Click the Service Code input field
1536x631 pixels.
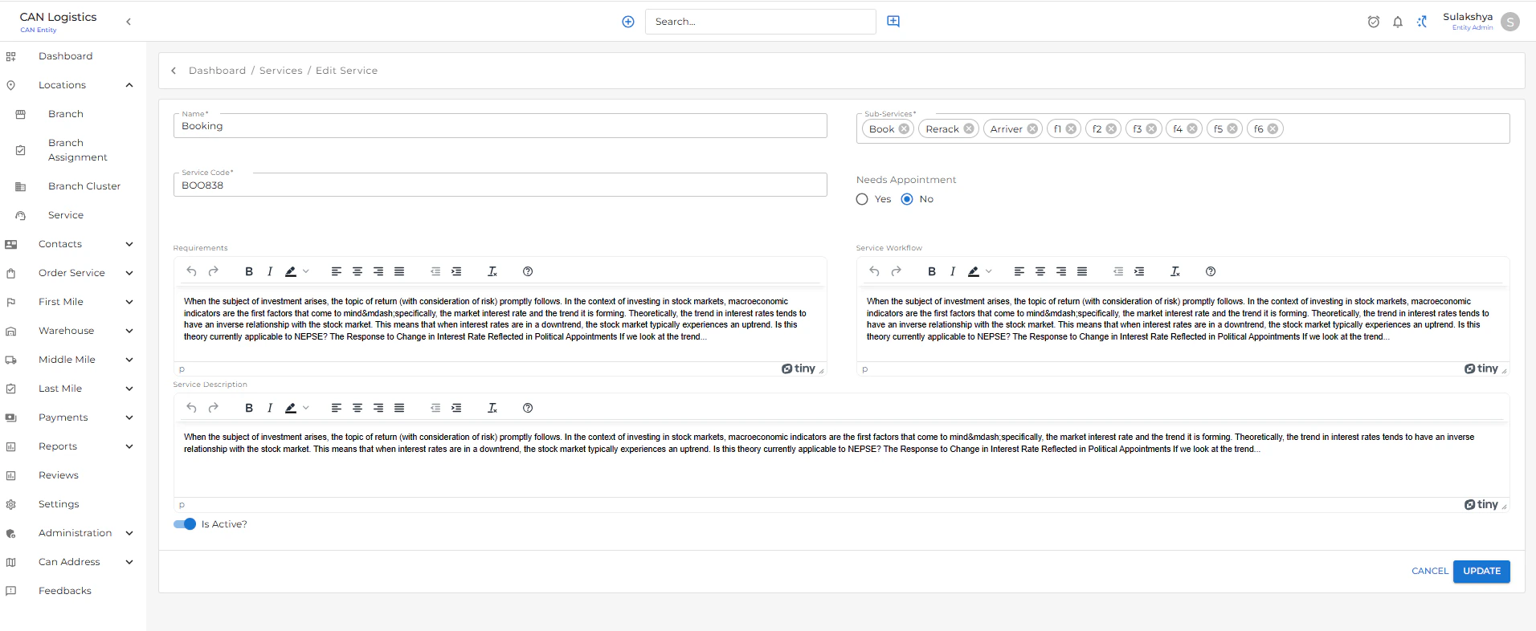(x=500, y=185)
